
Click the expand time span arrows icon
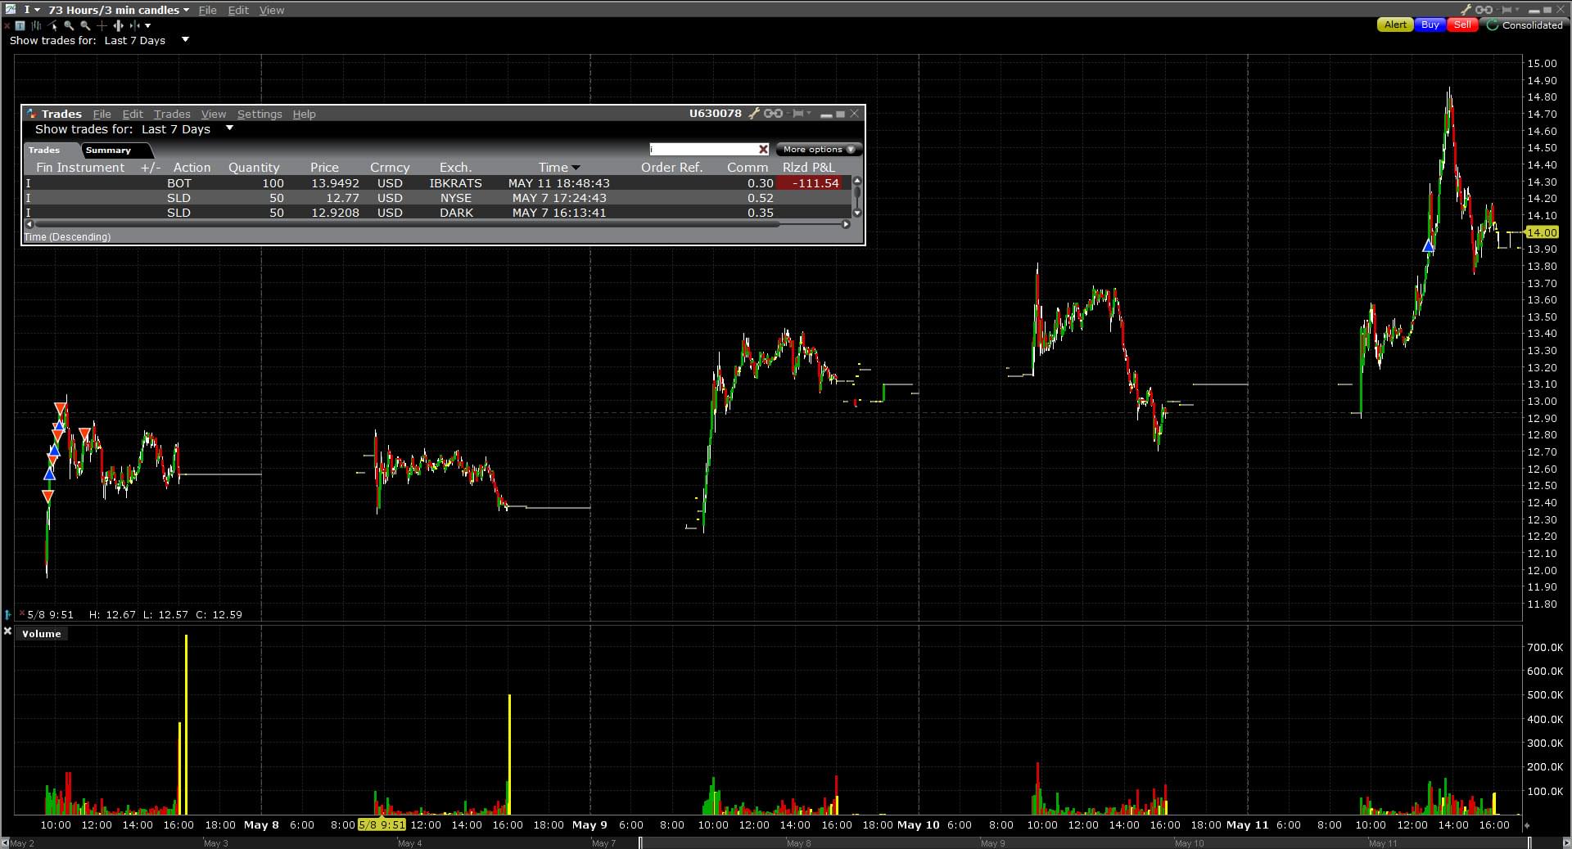(118, 25)
